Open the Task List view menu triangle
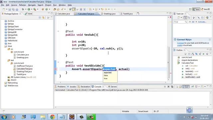Image resolution: width=213 pixels, height=120 pixels. coord(210,17)
